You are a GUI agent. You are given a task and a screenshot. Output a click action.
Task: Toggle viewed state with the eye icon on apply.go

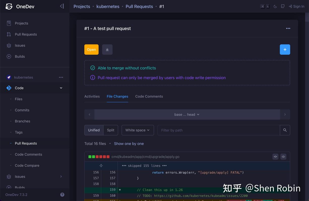point(283,156)
